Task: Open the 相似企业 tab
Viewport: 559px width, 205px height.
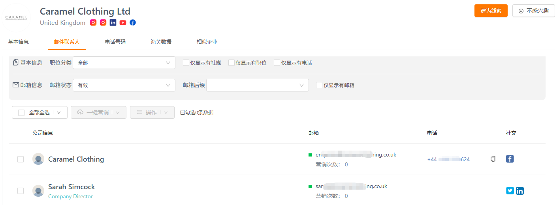Action: 207,42
